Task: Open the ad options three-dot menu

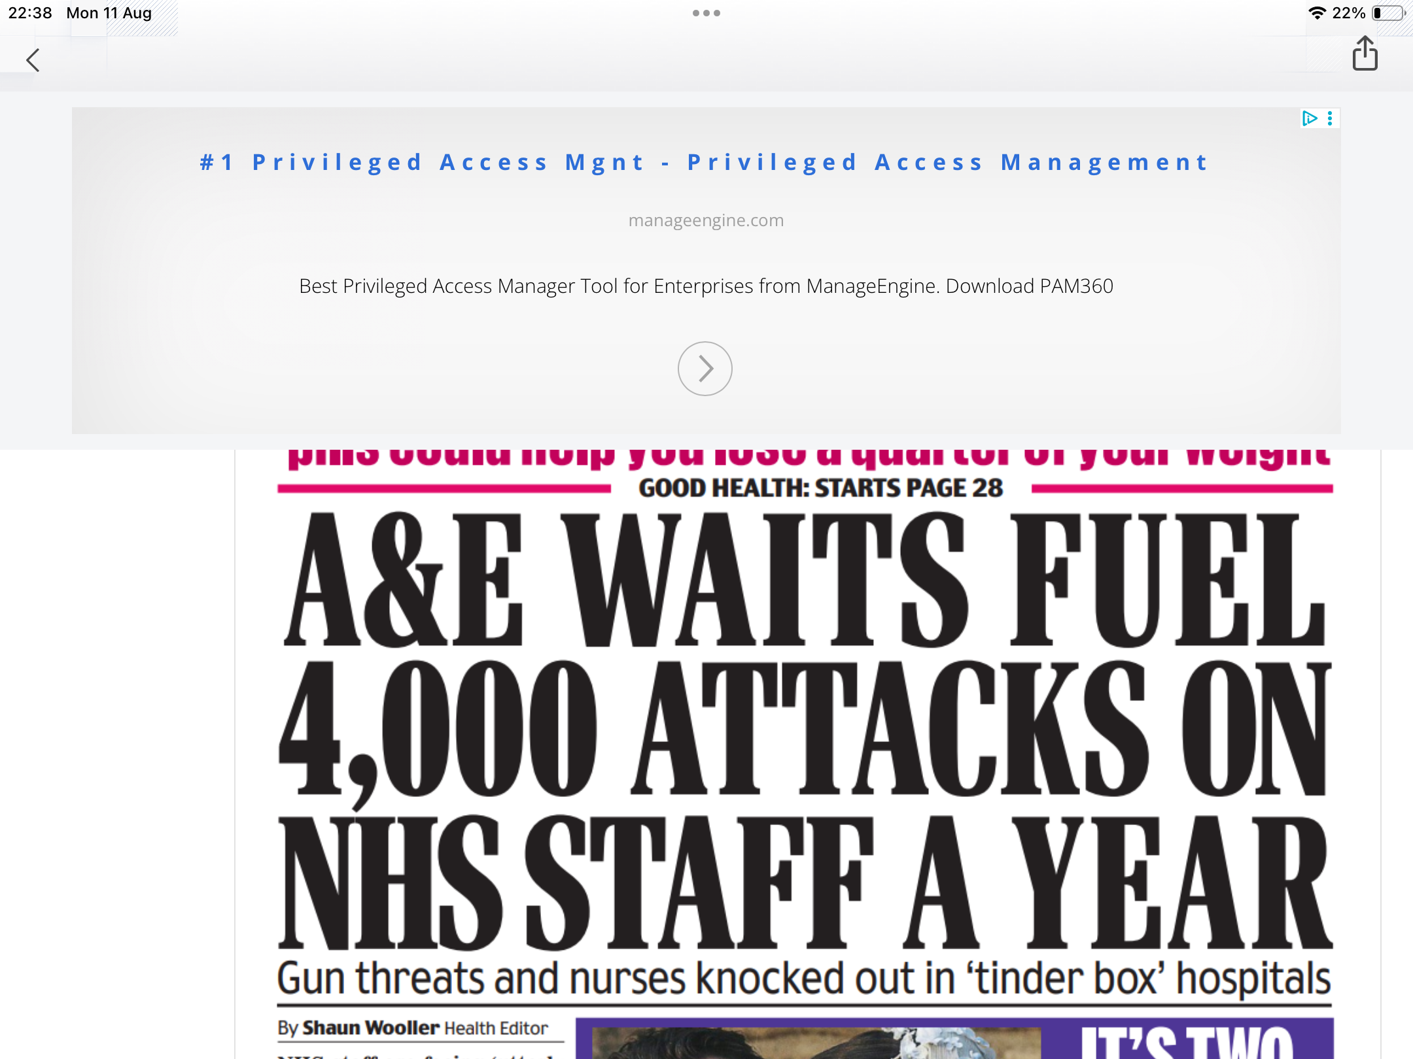Action: (x=1330, y=118)
